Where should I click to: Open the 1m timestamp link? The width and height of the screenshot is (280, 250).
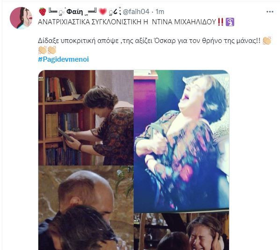[160, 12]
